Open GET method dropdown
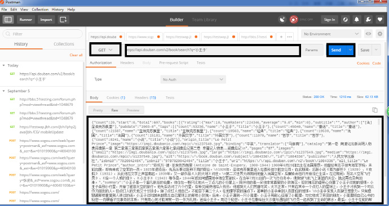Viewport: 389px width, 206px height. pyautogui.click(x=105, y=50)
